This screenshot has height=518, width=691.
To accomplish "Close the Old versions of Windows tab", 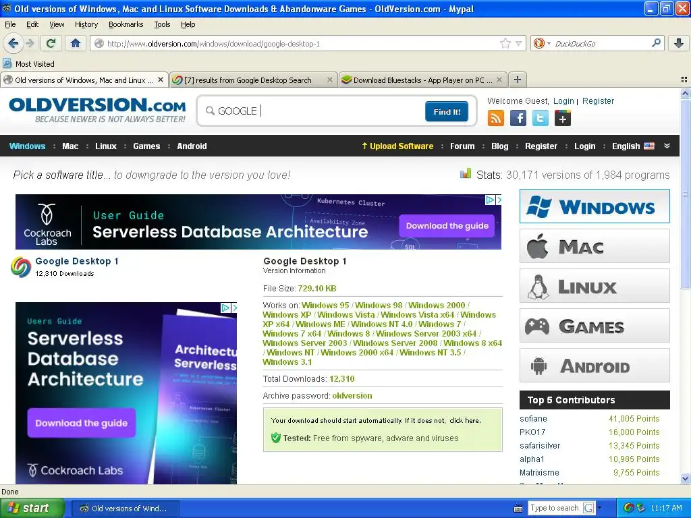I will click(x=161, y=80).
